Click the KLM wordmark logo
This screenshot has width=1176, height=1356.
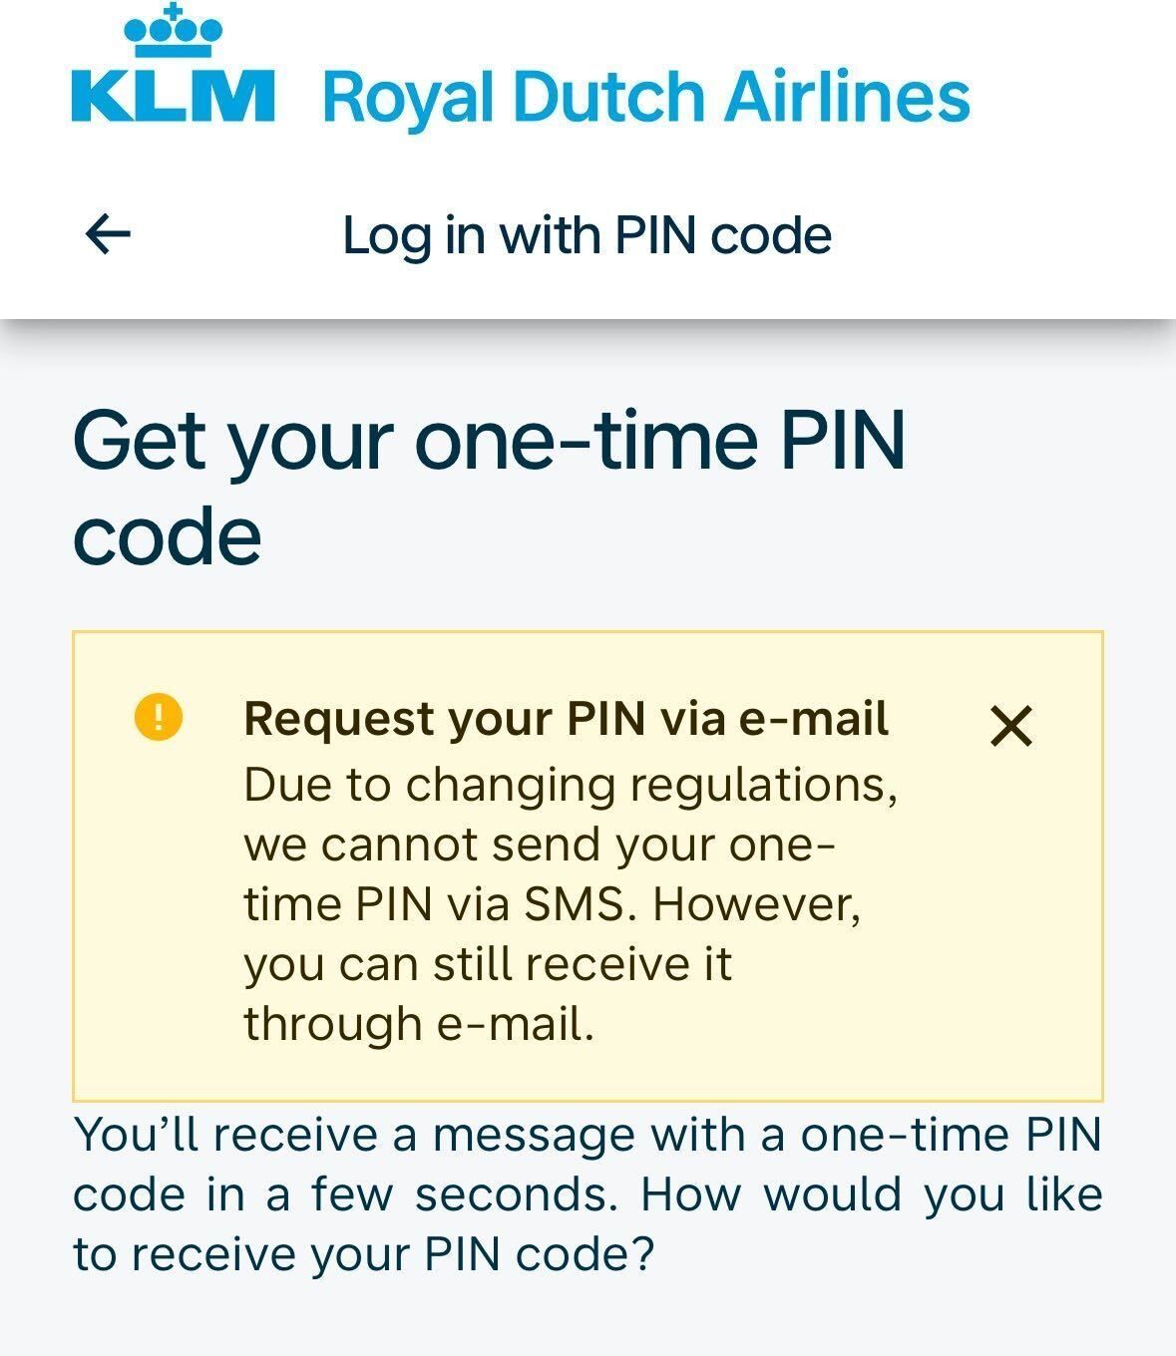coord(173,97)
